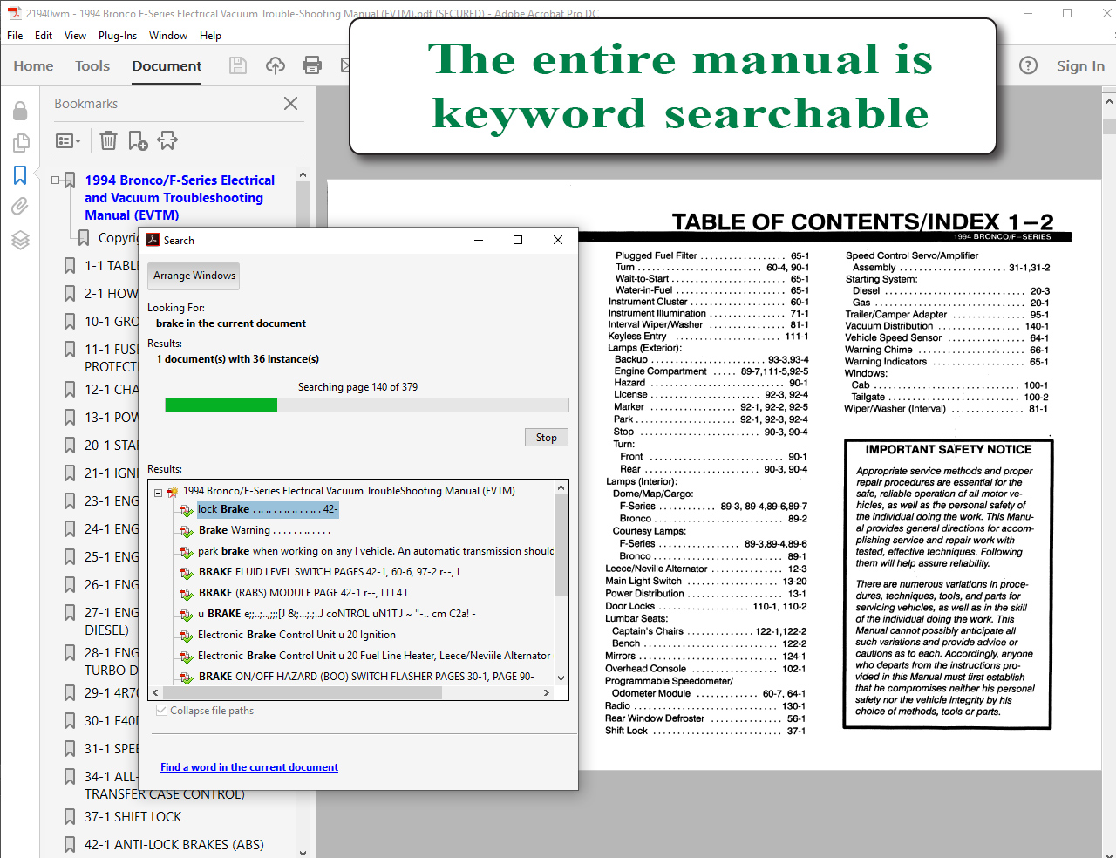Toggle the Collapse file paths checkbox
The height and width of the screenshot is (858, 1116).
coord(161,711)
